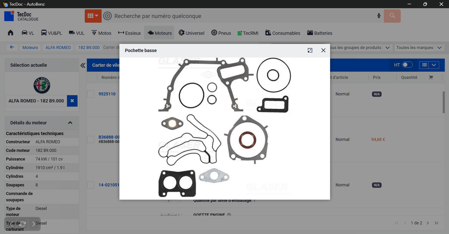This screenshot has width=449, height=234.
Task: Open the Consommables section
Action: pyautogui.click(x=283, y=33)
